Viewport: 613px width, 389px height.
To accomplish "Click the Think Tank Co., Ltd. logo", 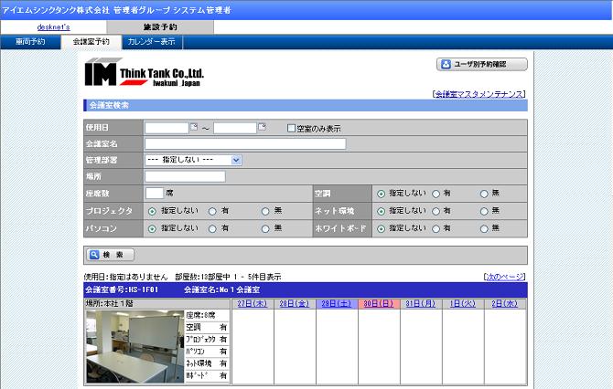I will coord(145,75).
